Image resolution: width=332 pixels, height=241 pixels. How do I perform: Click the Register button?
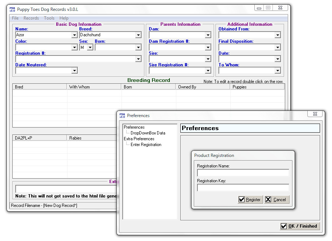pos(250,200)
